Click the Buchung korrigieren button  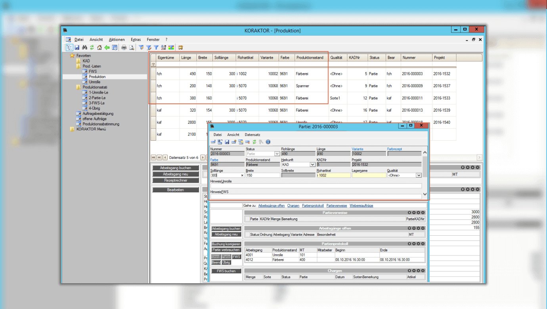[226, 244]
